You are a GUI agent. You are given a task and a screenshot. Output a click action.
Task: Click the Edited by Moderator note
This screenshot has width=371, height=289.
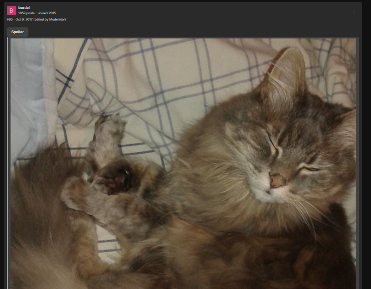click(x=49, y=19)
